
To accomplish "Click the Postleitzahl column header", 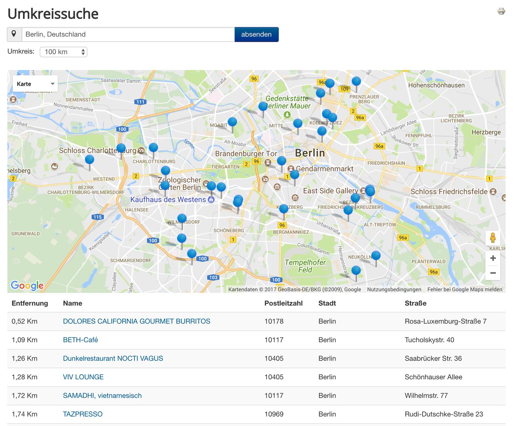I will tap(283, 303).
